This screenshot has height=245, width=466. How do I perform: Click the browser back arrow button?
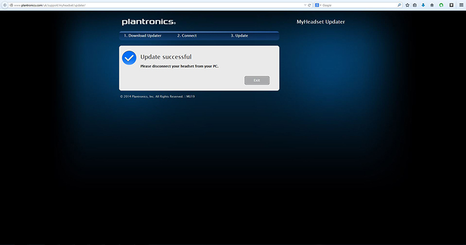[4, 5]
